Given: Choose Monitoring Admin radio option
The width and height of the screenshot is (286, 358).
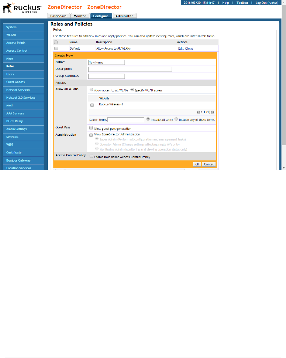Looking at the screenshot, I should 97,149.
